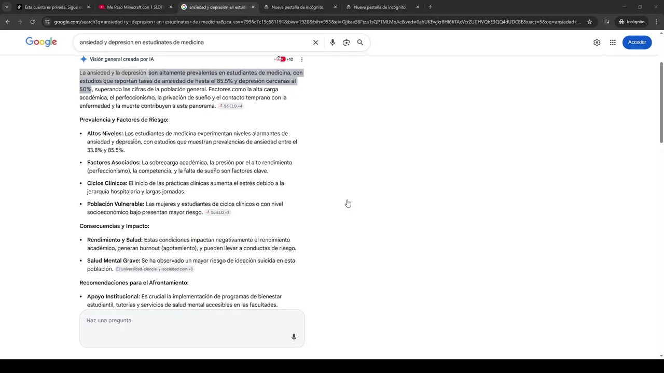This screenshot has height=373, width=664.
Task: Switch to the last 'Nueva pestaña de incógnito' tab
Action: [x=382, y=7]
